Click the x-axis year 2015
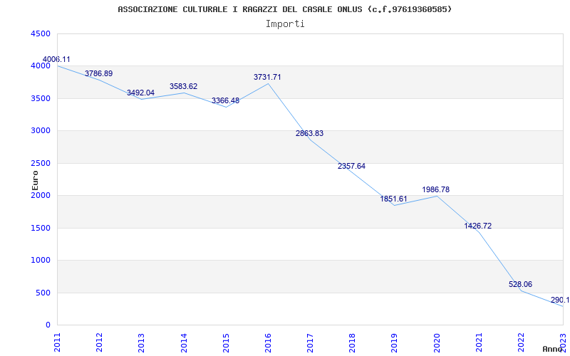Image resolution: width=570 pixels, height=356 pixels. pyautogui.click(x=226, y=342)
